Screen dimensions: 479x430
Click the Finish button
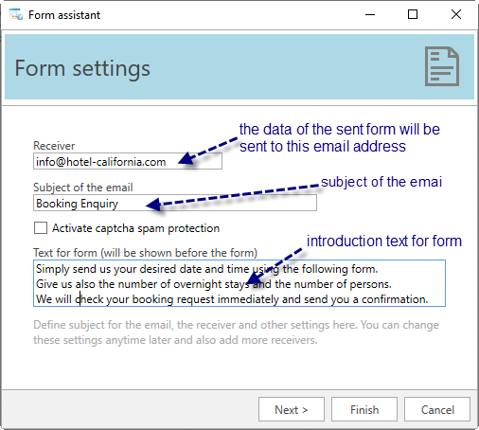(x=364, y=409)
